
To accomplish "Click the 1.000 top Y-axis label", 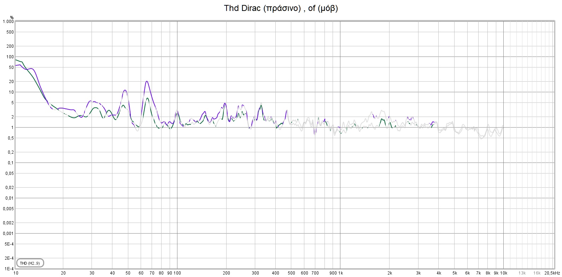I will coord(8,22).
